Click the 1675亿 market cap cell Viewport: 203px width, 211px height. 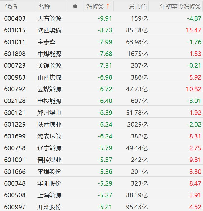coord(137,54)
